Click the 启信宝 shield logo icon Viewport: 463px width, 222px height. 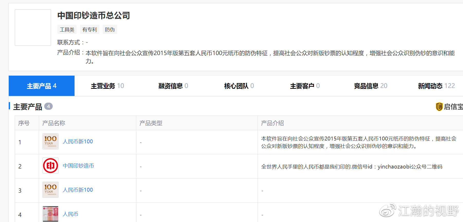coord(439,106)
